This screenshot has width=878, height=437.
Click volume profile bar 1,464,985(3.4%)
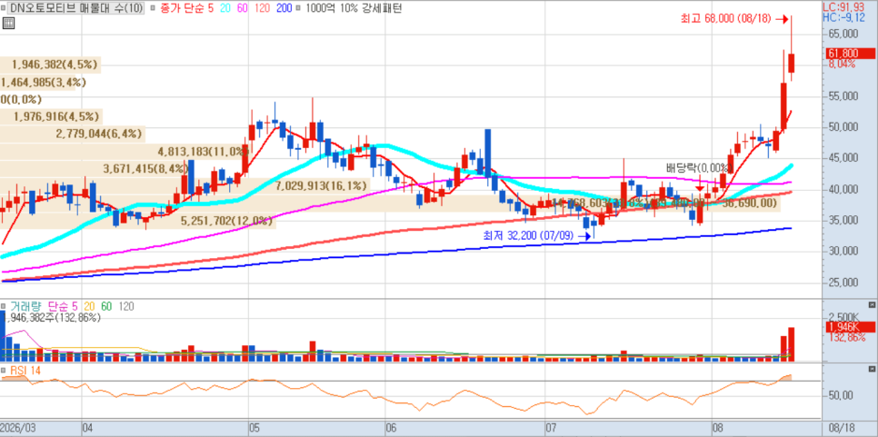point(45,83)
